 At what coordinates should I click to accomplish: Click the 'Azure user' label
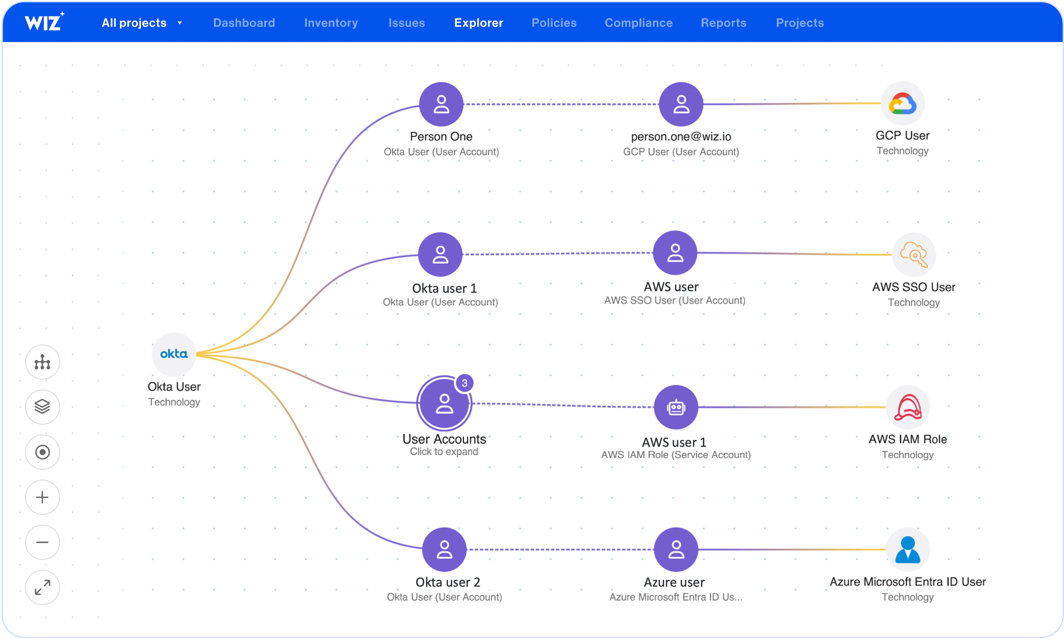[x=674, y=582]
